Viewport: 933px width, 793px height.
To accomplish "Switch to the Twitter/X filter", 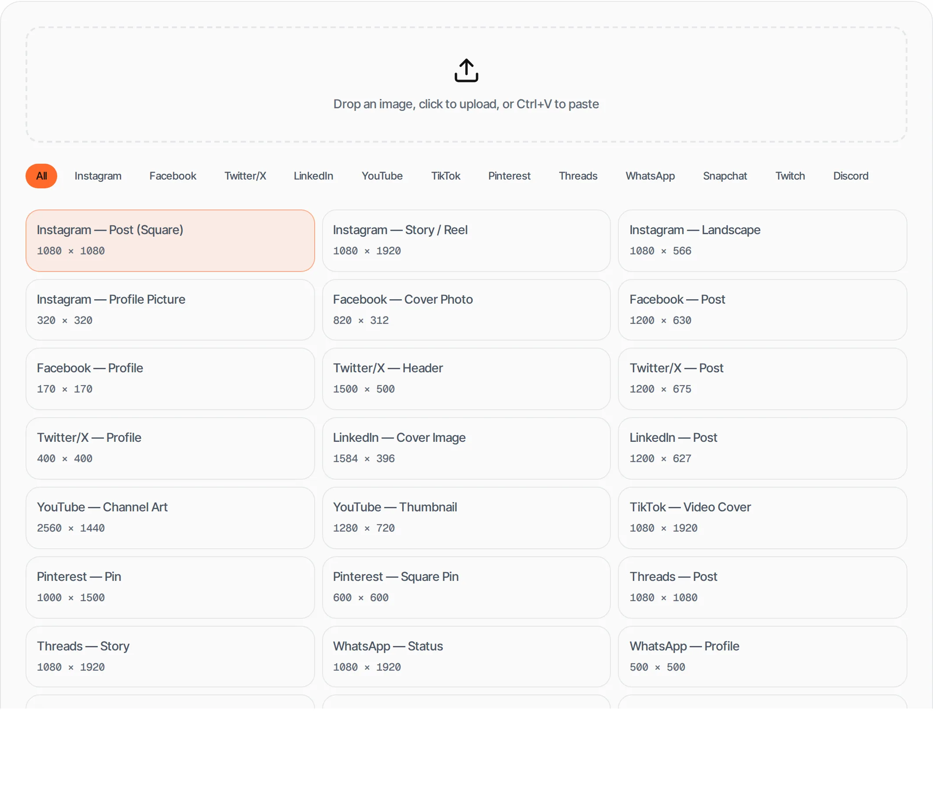I will pyautogui.click(x=245, y=176).
